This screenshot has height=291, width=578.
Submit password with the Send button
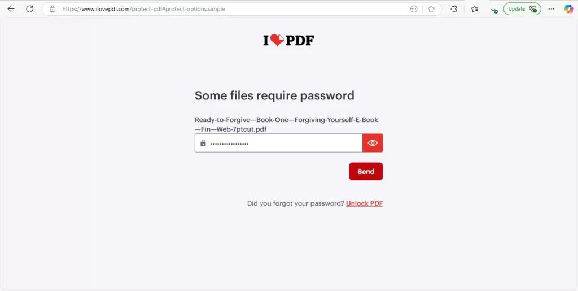pyautogui.click(x=366, y=172)
